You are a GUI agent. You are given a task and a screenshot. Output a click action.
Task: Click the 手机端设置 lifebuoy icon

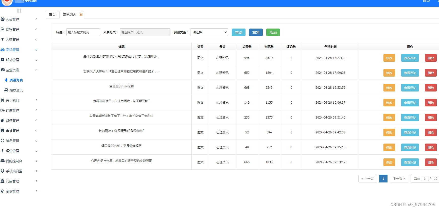click(x=3, y=171)
